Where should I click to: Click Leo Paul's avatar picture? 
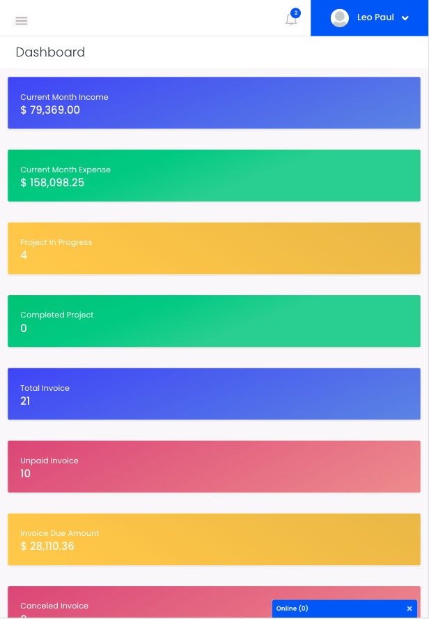[x=340, y=17]
